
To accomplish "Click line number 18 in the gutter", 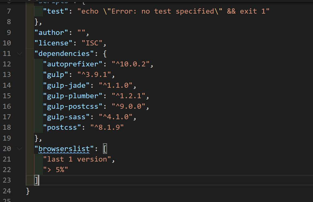I will [x=7, y=127].
